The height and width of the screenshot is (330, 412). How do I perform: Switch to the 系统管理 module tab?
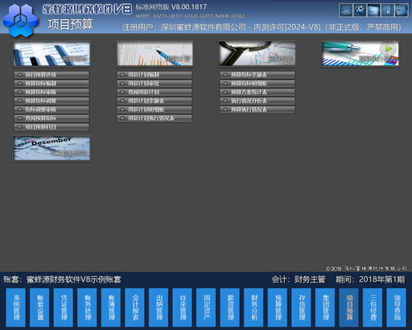point(16,307)
